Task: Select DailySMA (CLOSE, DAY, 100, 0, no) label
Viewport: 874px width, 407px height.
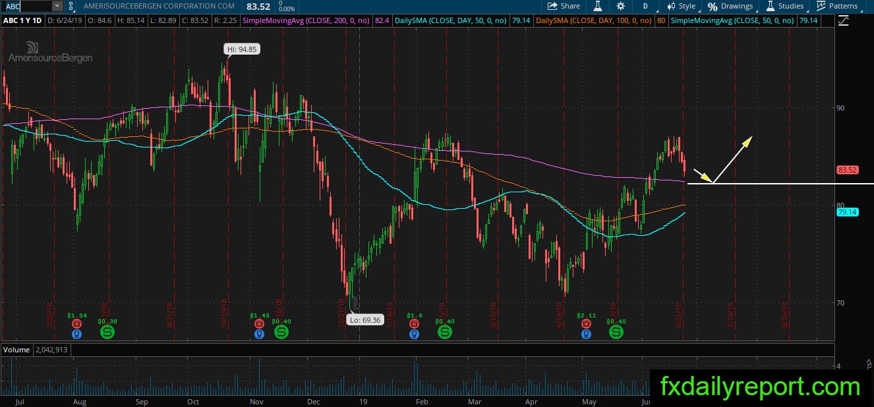Action: 595,21
